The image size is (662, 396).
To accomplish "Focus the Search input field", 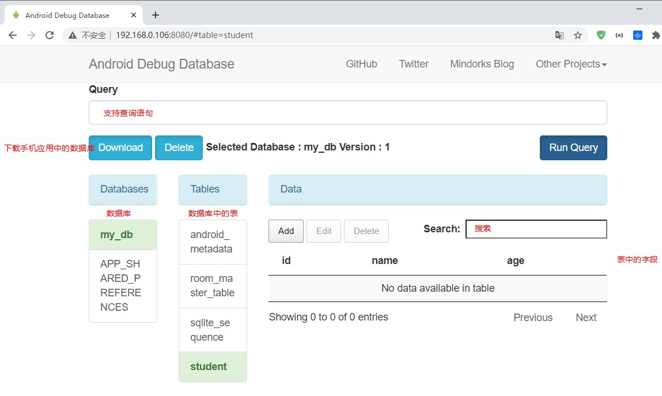I will coord(536,229).
